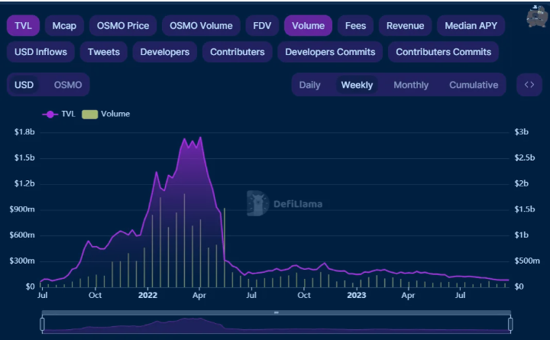
Task: Toggle TVL series in chart legend
Action: 59,114
